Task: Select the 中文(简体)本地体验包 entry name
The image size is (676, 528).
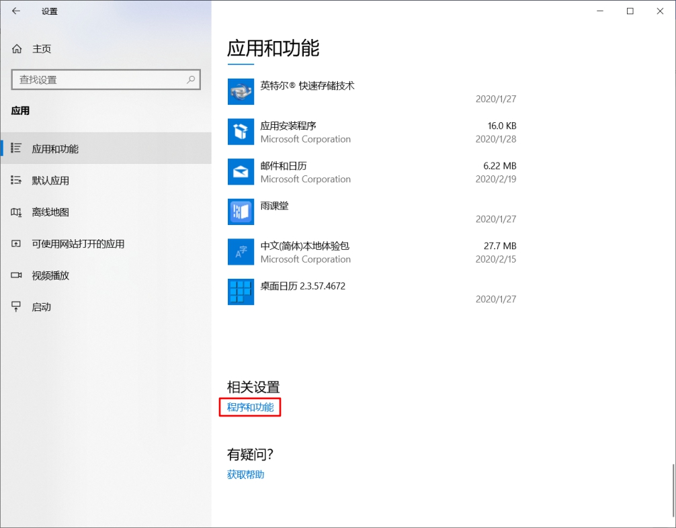Action: (x=304, y=246)
